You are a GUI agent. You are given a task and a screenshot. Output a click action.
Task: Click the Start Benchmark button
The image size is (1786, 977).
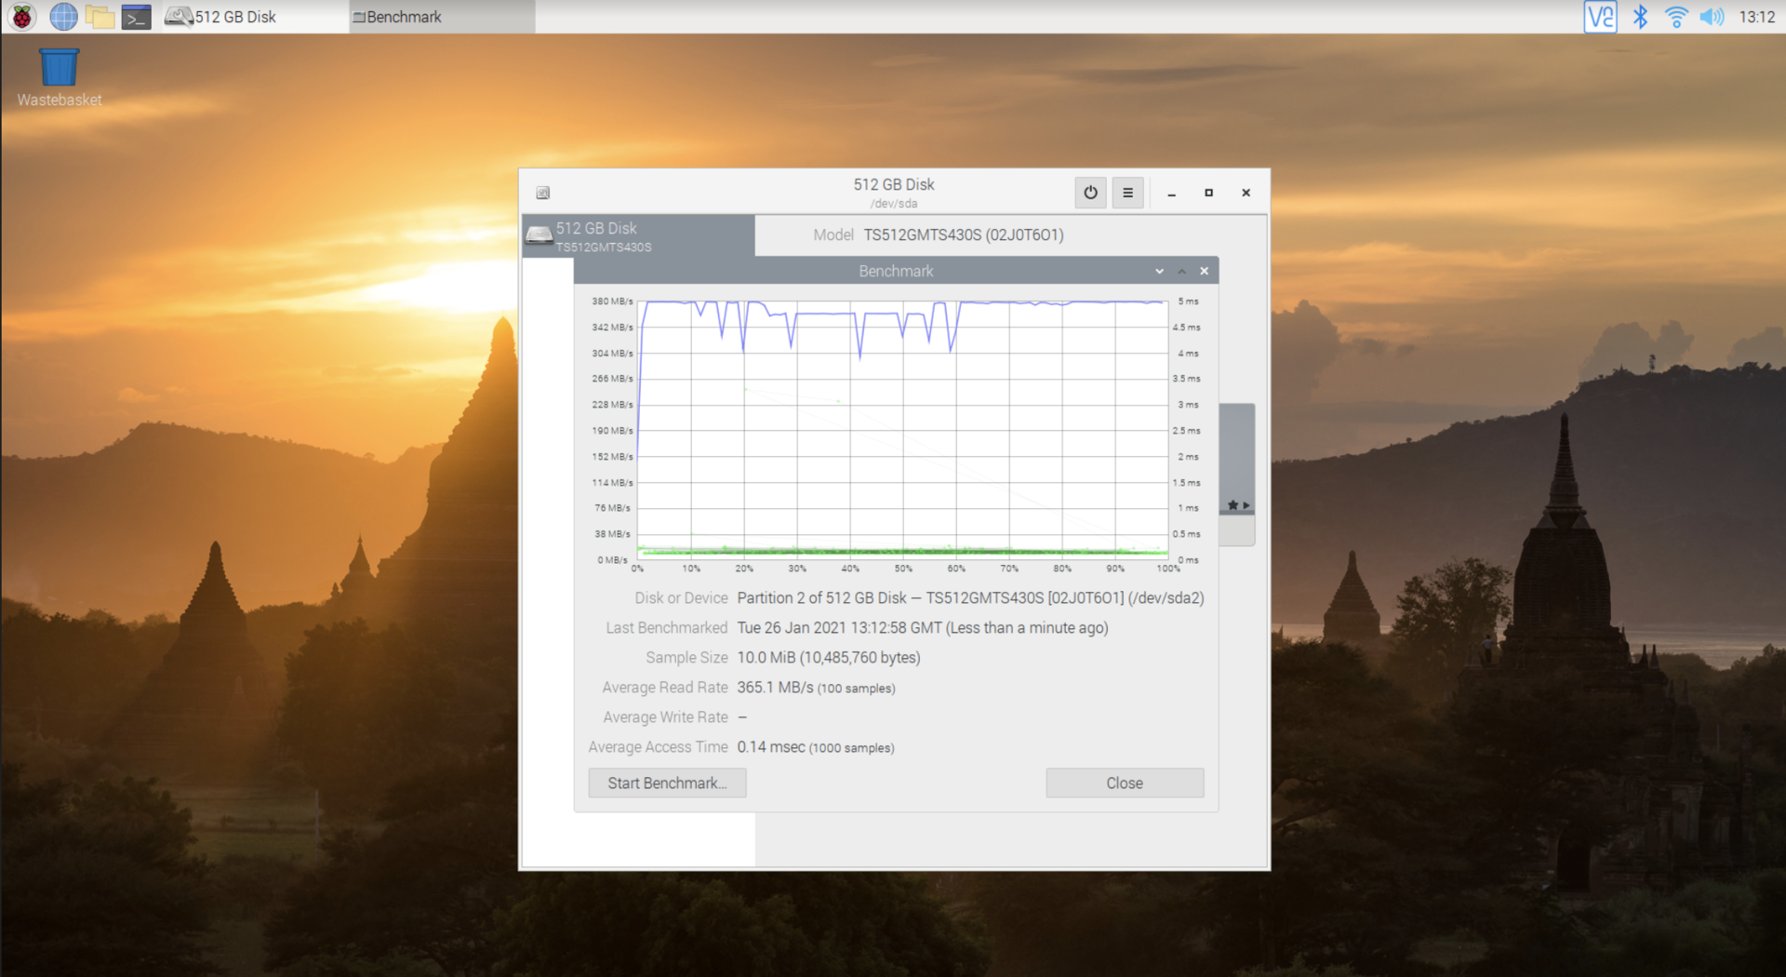(x=666, y=783)
